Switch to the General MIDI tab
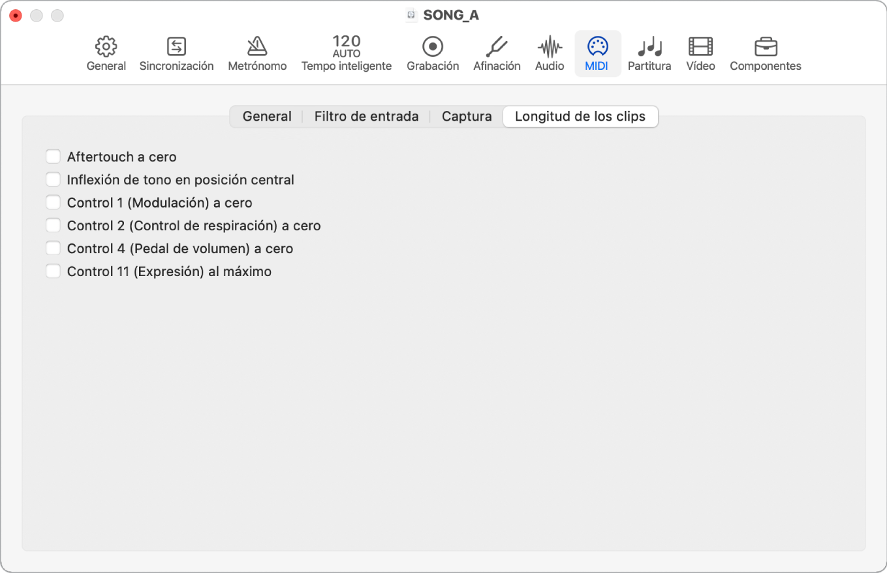 (x=266, y=116)
